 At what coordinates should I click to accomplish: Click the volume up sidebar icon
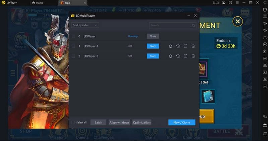[x=265, y=23]
